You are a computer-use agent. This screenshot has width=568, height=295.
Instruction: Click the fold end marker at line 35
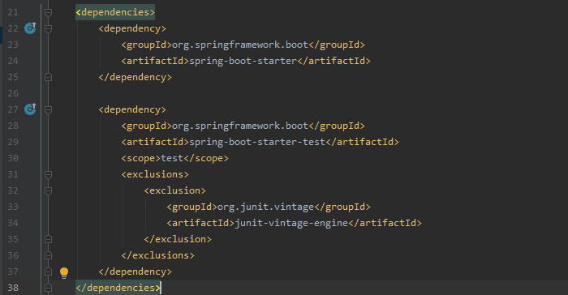point(48,239)
